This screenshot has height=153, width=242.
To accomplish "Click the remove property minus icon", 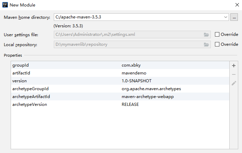I will [x=234, y=74].
